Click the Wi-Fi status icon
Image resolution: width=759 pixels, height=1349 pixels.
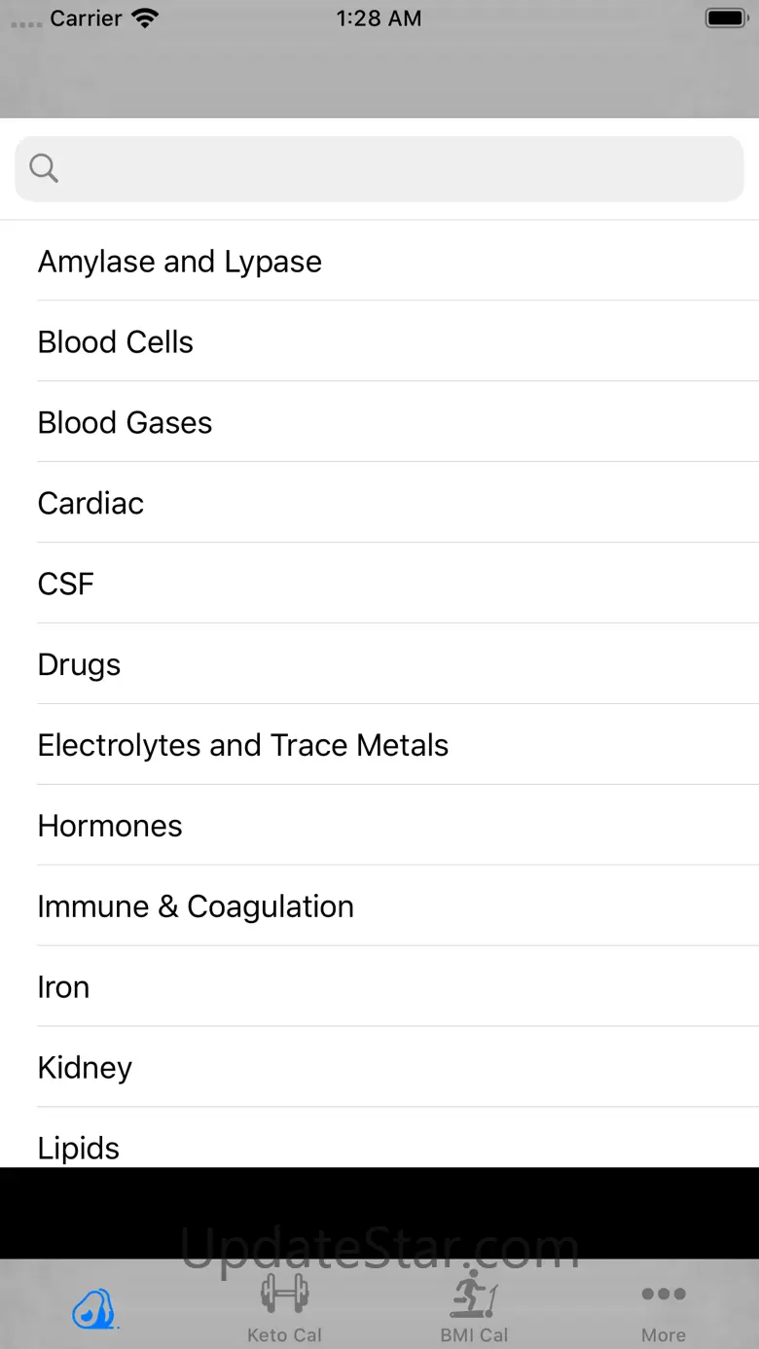tap(145, 18)
